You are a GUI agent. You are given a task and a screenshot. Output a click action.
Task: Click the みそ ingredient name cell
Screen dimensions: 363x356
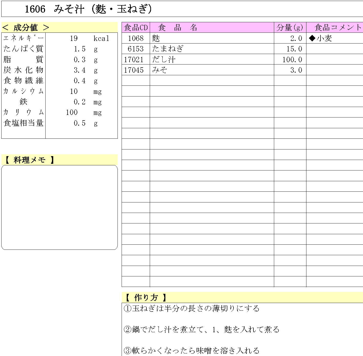coord(160,70)
